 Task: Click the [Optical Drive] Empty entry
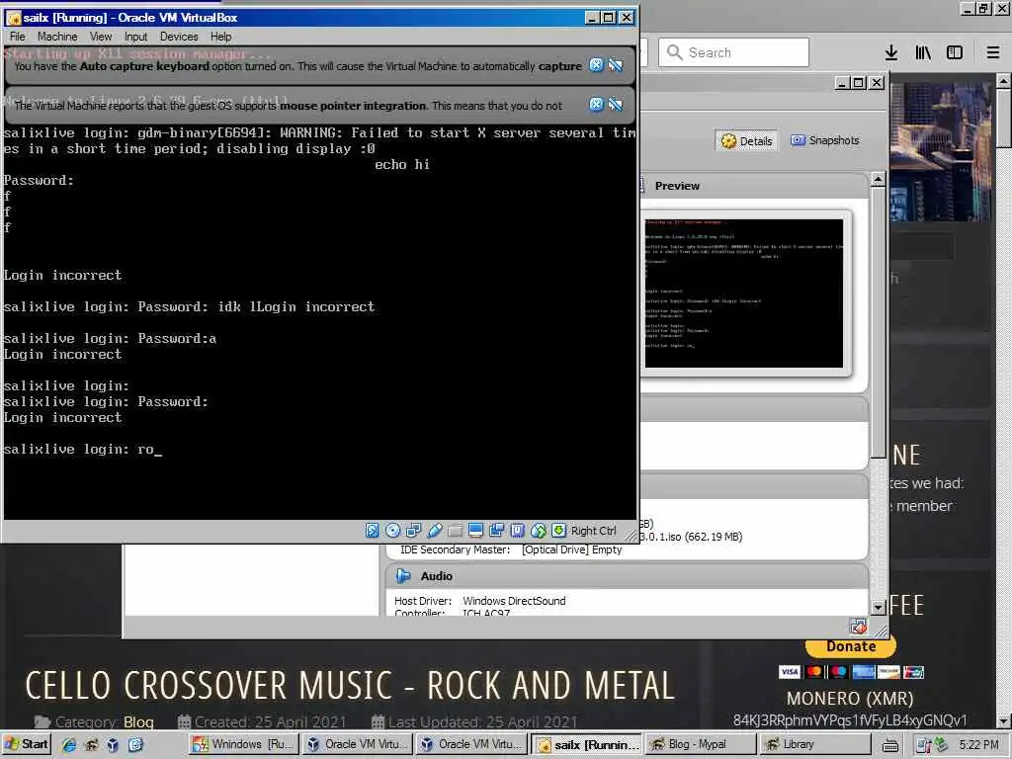pyautogui.click(x=572, y=549)
